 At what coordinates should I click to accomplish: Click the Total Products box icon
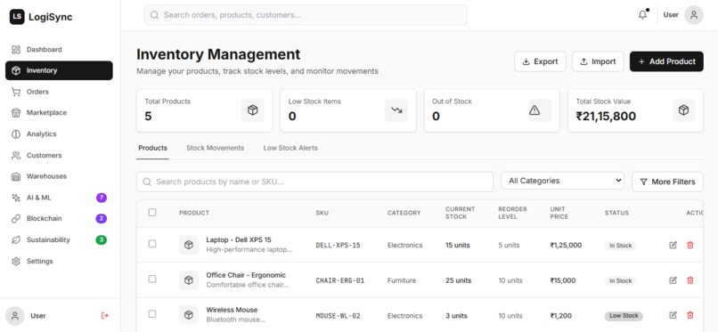[x=253, y=110]
